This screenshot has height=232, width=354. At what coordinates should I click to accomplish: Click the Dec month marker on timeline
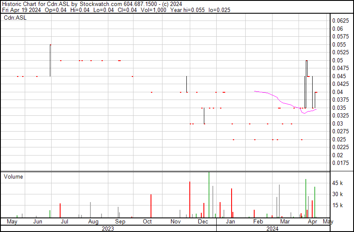203,221
